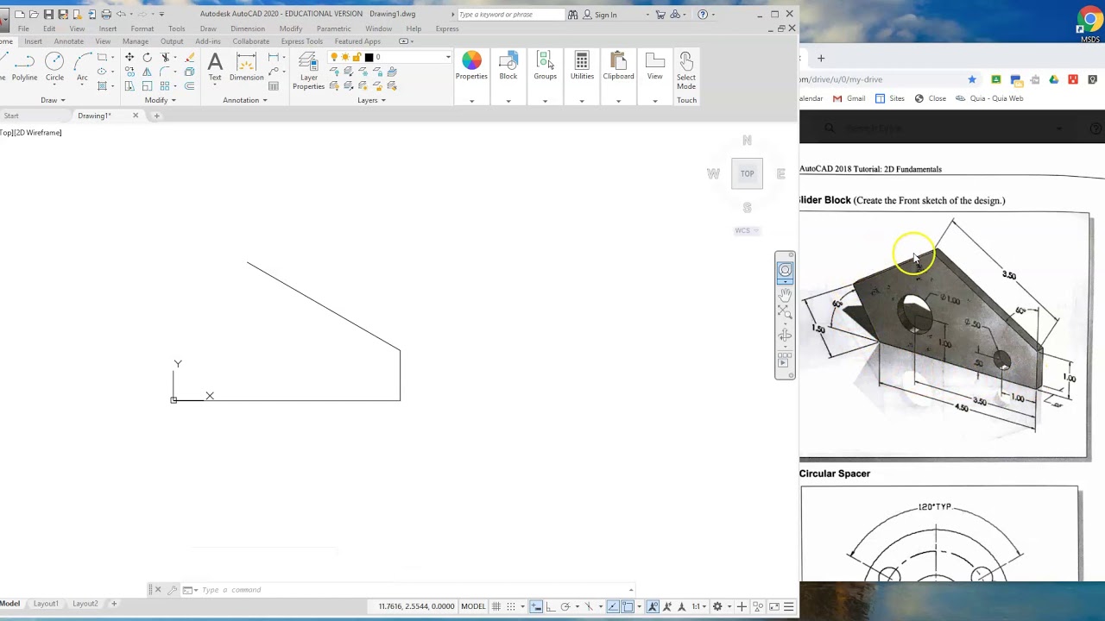This screenshot has width=1105, height=621.
Task: Click the keyword search box in title bar
Action: tap(509, 15)
